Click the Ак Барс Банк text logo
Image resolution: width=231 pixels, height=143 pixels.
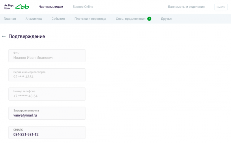point(9,7)
